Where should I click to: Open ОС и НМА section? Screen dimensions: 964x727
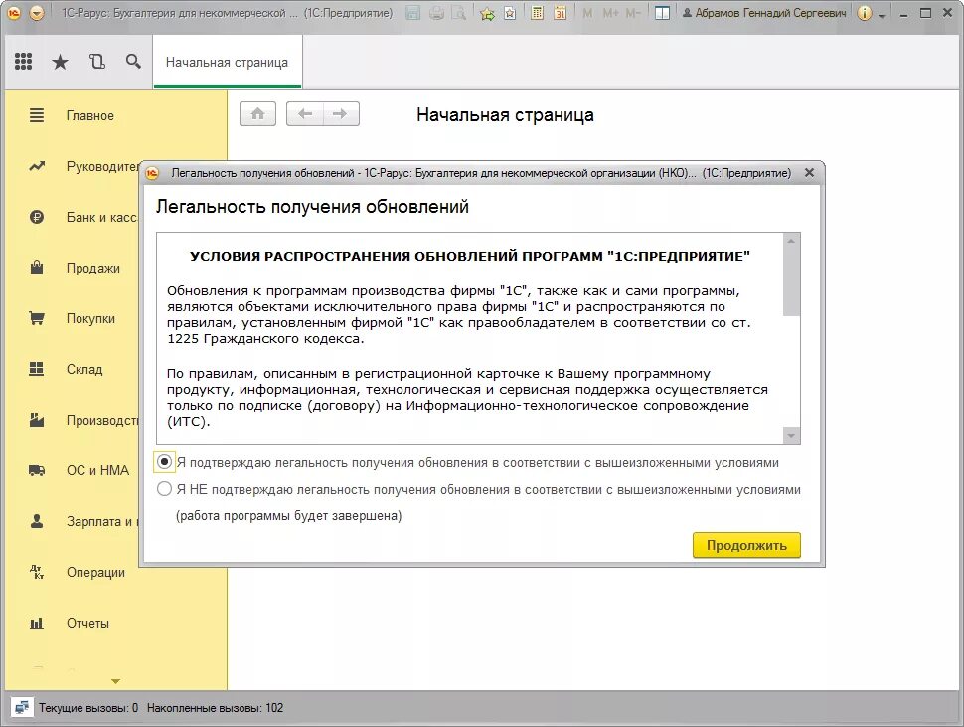[97, 471]
